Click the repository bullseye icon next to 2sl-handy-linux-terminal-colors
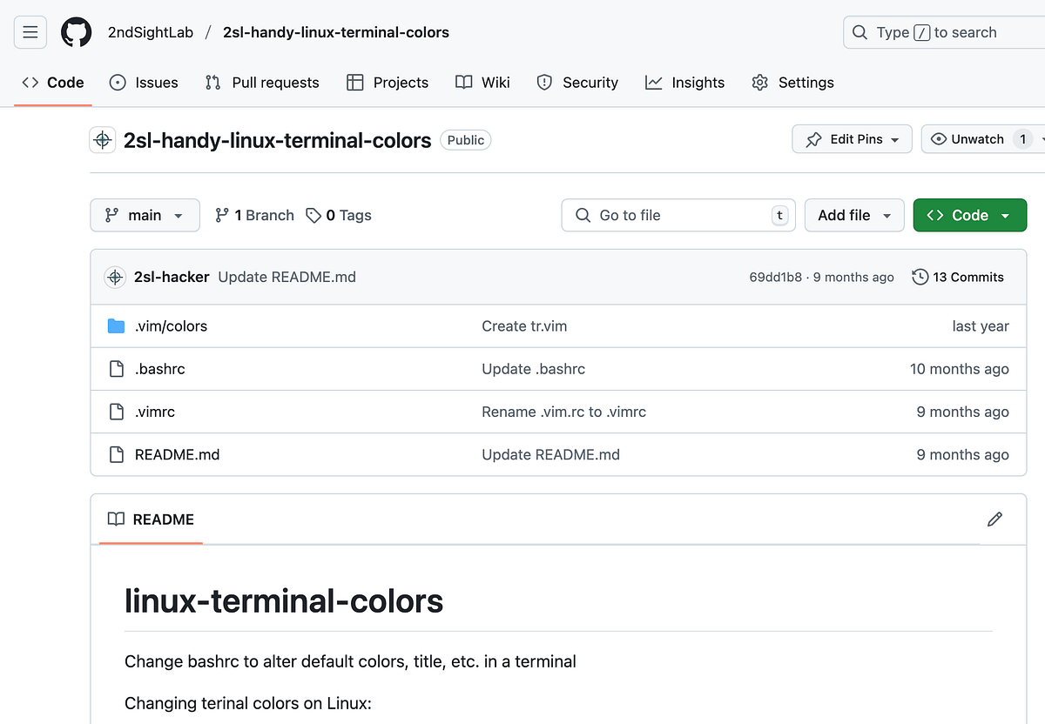This screenshot has height=724, width=1045. pos(102,139)
